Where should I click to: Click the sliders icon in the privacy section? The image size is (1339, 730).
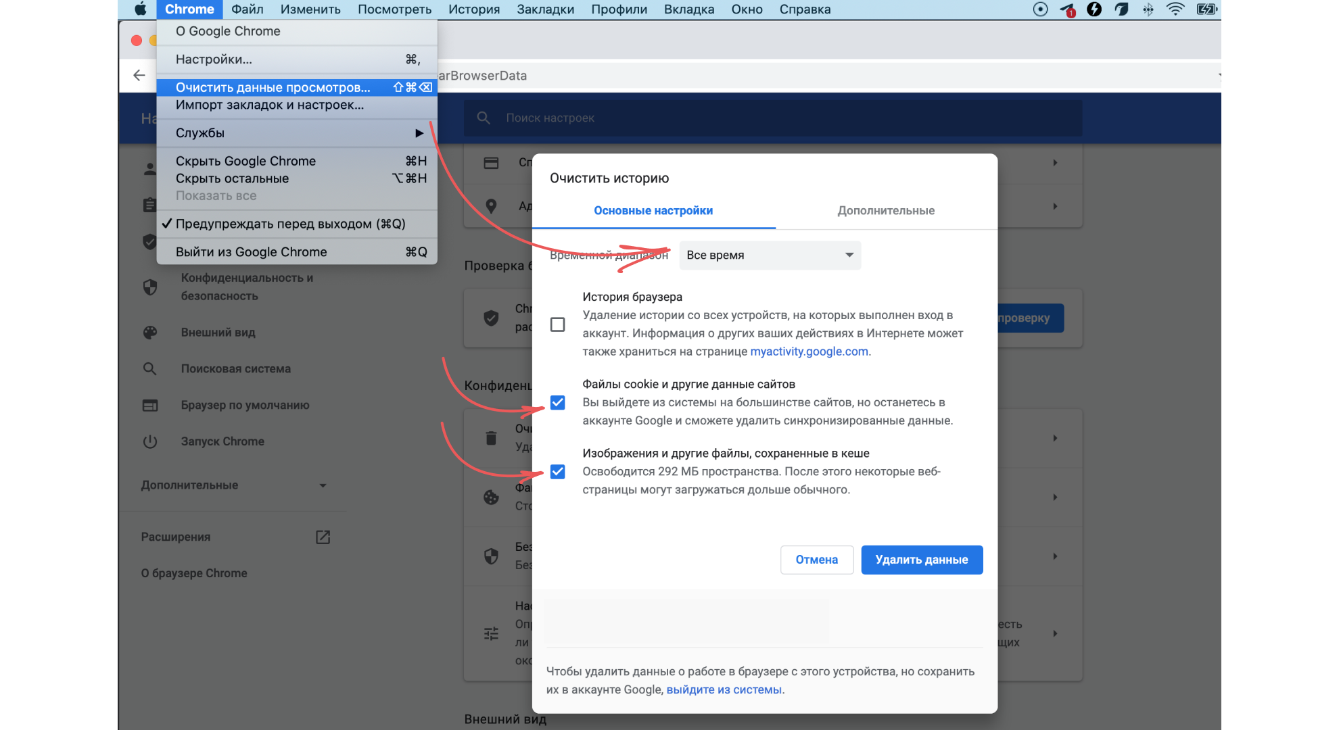[492, 633]
